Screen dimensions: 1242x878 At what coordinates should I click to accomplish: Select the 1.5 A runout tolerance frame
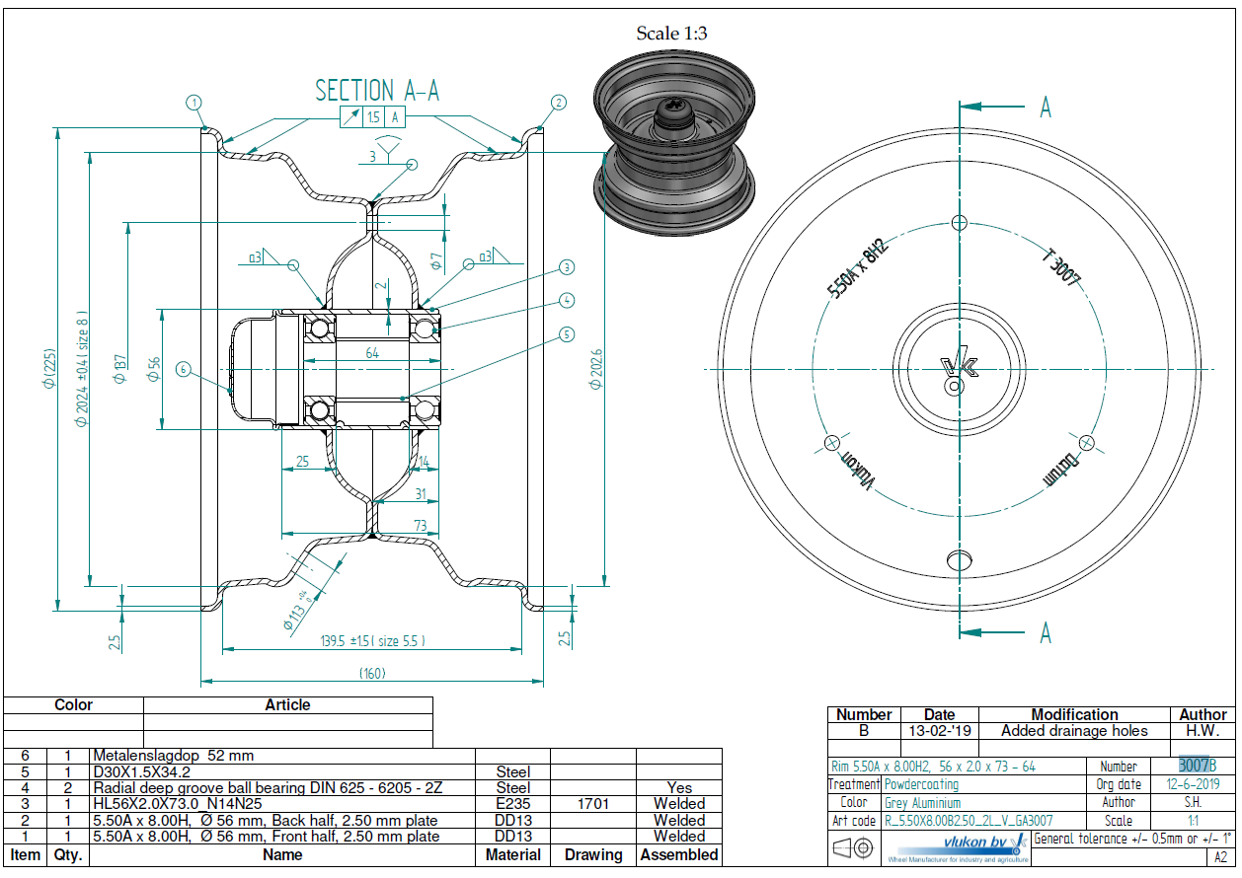pyautogui.click(x=372, y=117)
